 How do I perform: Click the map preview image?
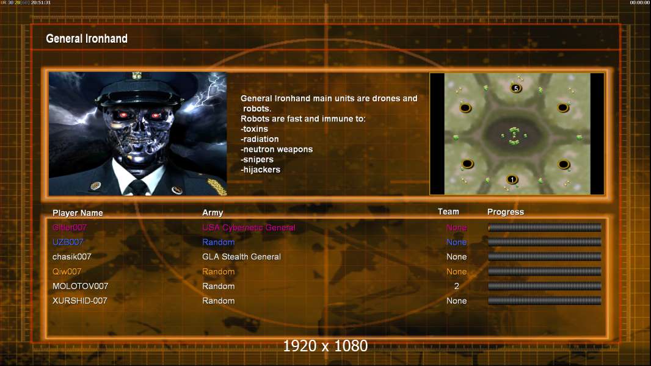(x=517, y=134)
